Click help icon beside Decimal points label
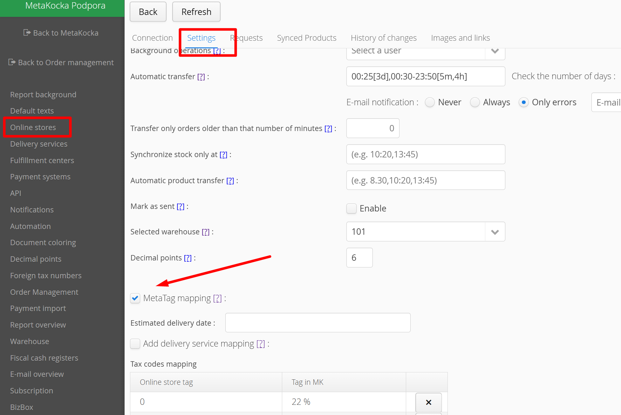 point(188,258)
